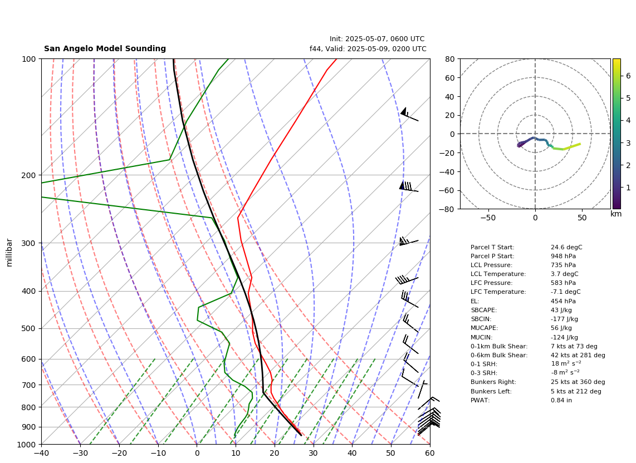Select the "LCL Pressure:" label

[x=491, y=265]
